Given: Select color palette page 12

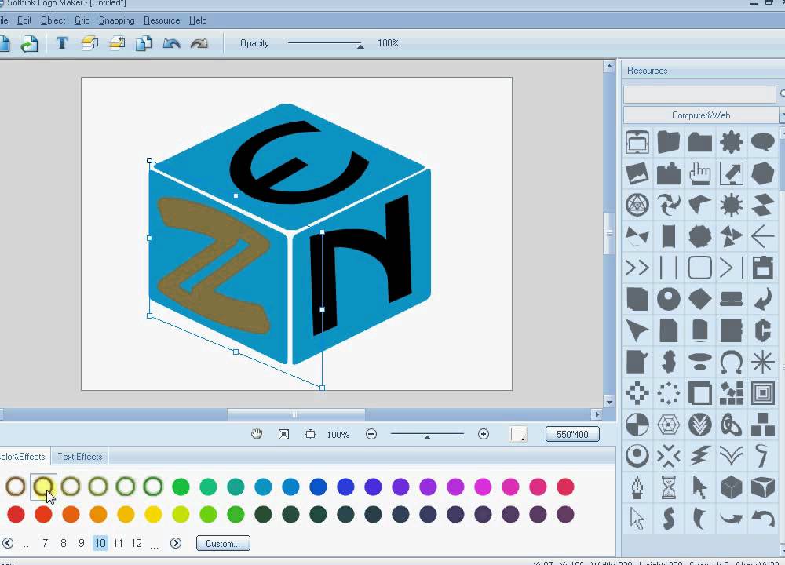Looking at the screenshot, I should 136,544.
